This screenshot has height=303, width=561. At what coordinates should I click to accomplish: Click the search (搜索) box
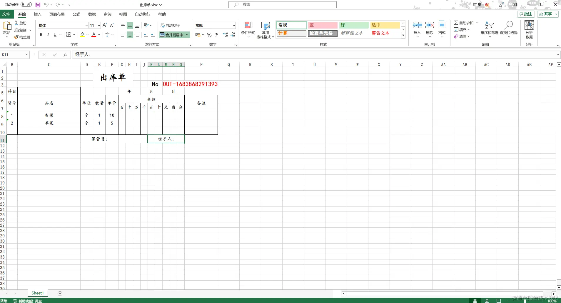pos(283,4)
